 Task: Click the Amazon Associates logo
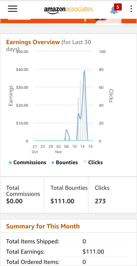(68, 10)
